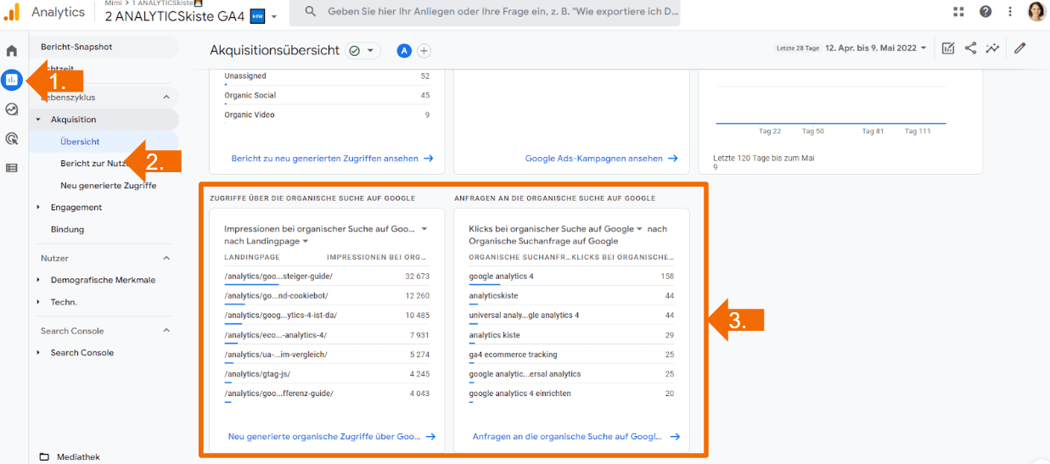Click the 'analytics kiste' query row
Viewport: 1050px width, 464px height.
pos(571,335)
